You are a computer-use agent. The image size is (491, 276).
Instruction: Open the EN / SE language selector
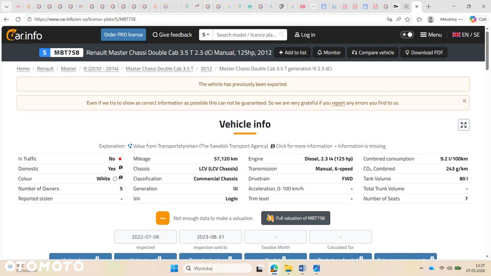coord(465,35)
